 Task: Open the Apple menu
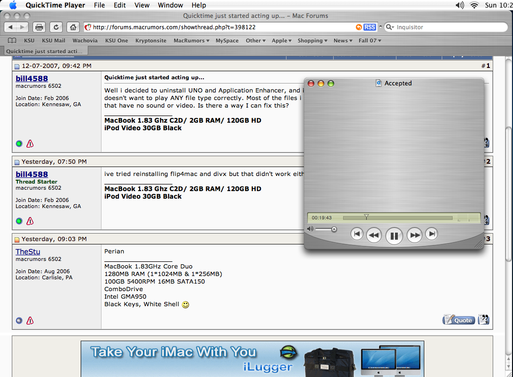[x=13, y=5]
